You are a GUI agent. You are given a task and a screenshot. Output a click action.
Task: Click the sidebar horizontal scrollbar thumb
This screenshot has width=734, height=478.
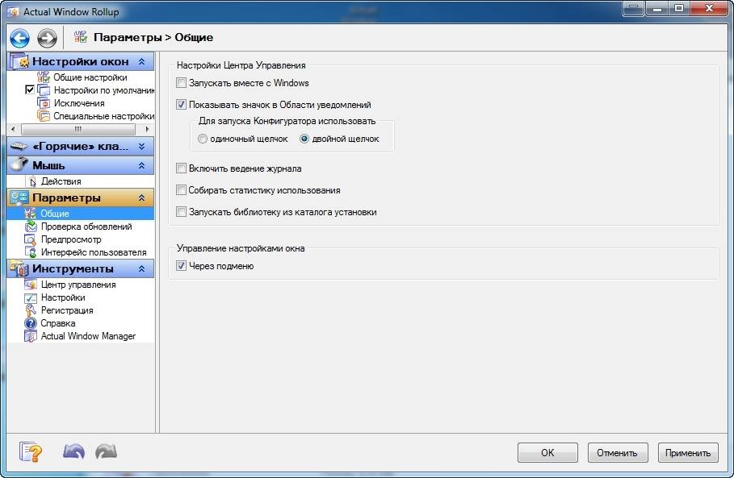(78, 129)
